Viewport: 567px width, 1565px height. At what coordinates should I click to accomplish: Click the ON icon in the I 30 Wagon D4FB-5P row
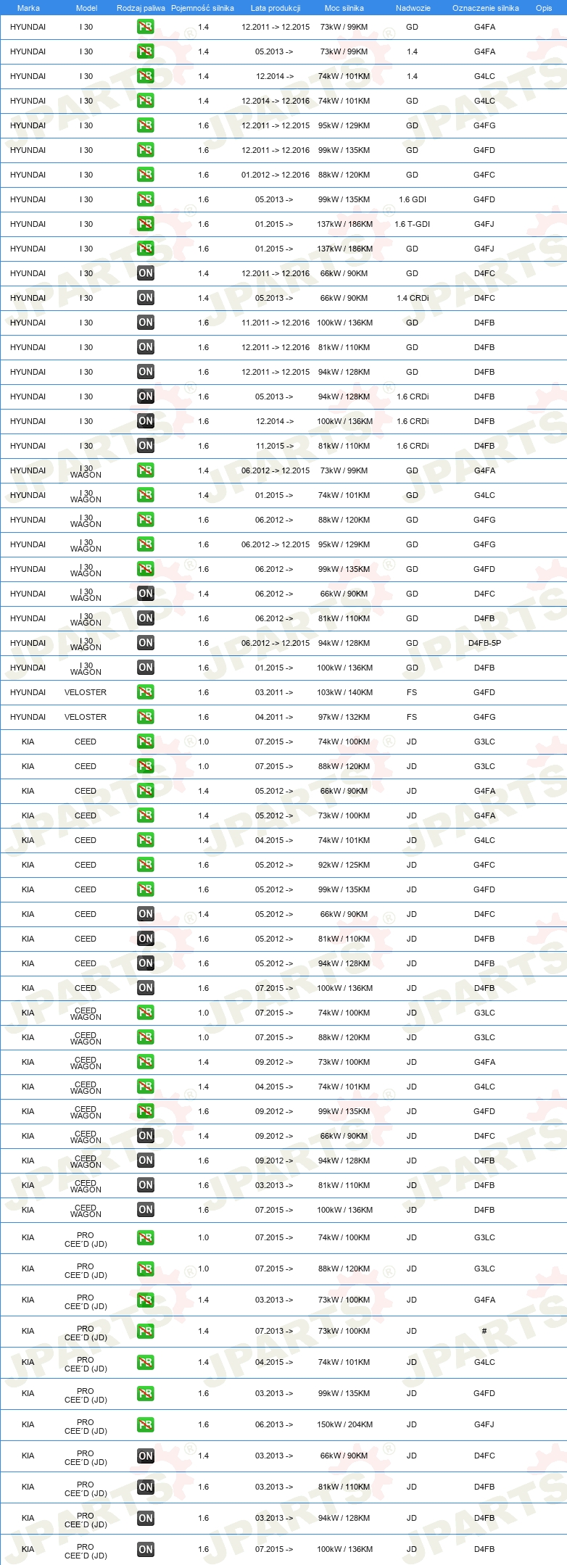(146, 643)
